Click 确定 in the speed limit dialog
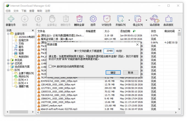The width and height of the screenshot is (187, 121). [x=113, y=73]
